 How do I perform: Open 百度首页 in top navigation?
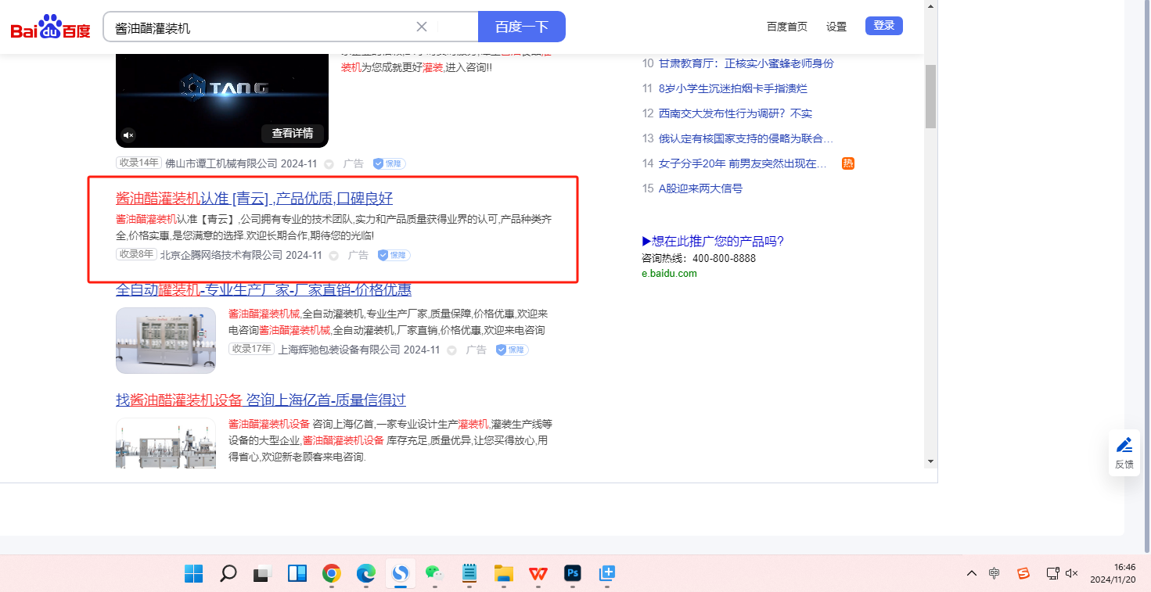(x=786, y=27)
